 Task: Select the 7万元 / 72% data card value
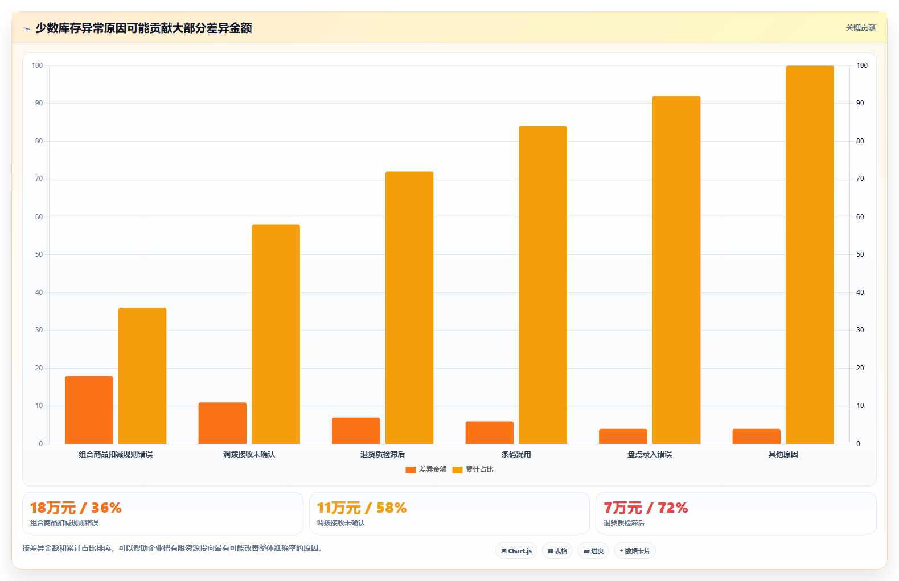pyautogui.click(x=646, y=508)
